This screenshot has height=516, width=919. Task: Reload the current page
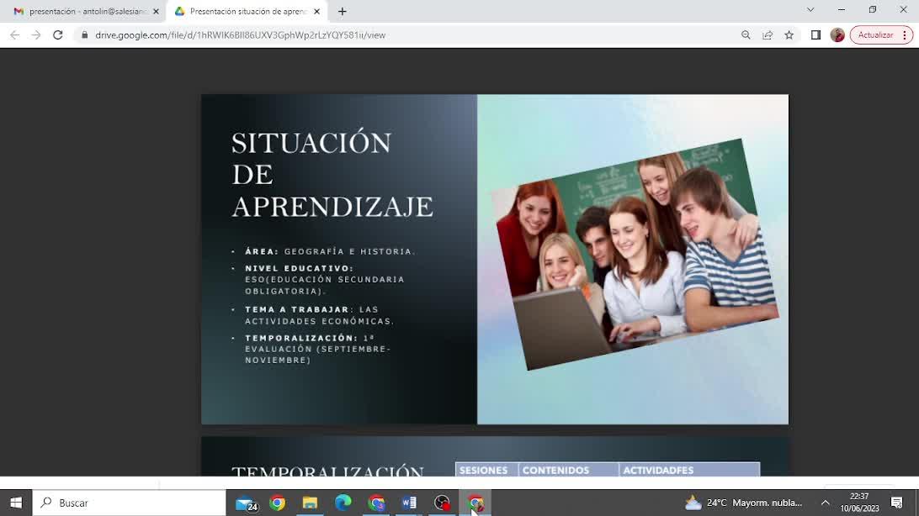57,35
